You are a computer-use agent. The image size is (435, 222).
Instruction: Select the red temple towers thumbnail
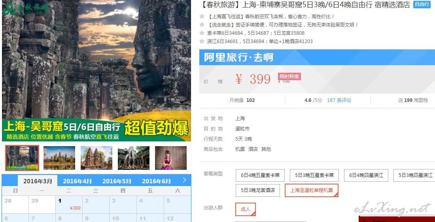pyautogui.click(x=96, y=158)
